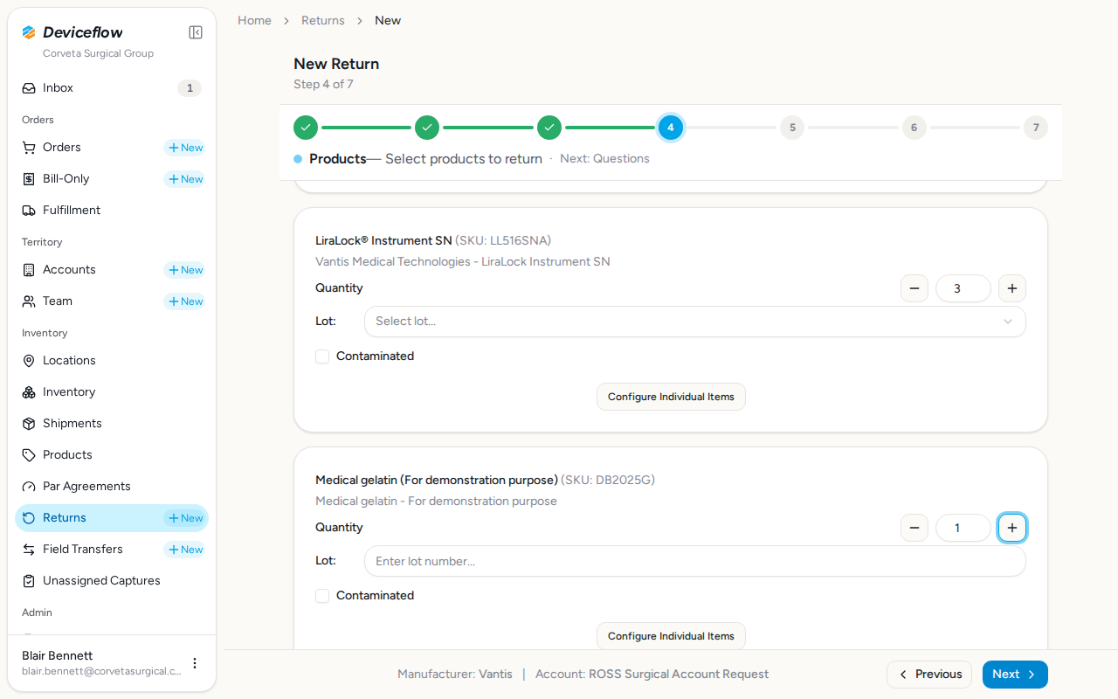Click the Accounts building icon

(x=29, y=270)
